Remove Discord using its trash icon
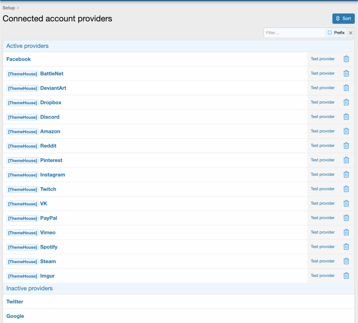Viewport: 358px width, 323px height. point(346,117)
